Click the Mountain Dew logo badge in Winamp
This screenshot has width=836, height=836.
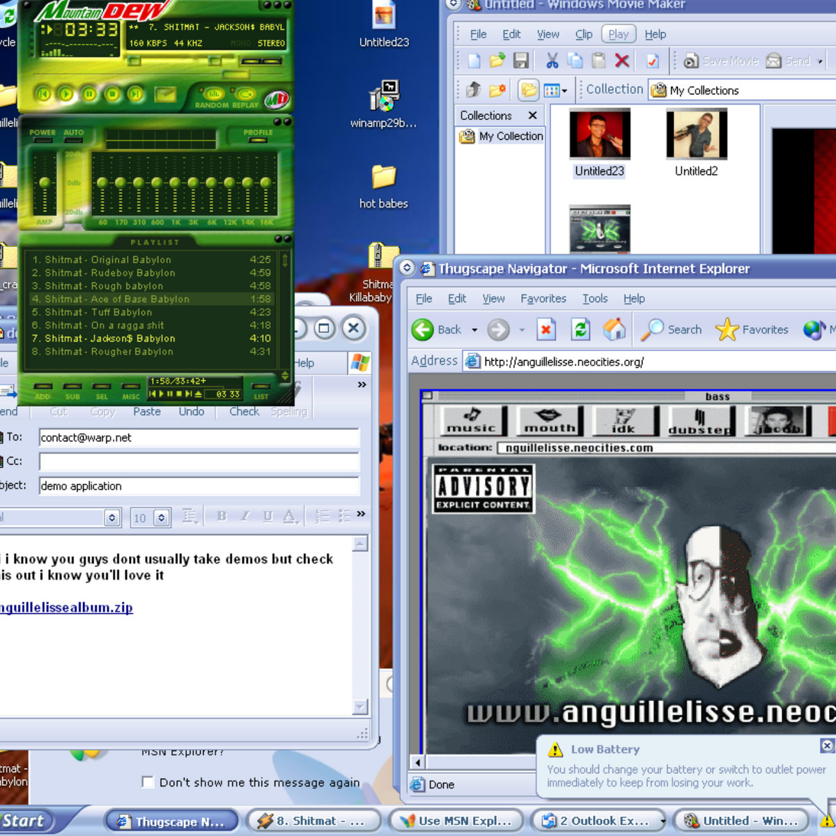(x=277, y=98)
